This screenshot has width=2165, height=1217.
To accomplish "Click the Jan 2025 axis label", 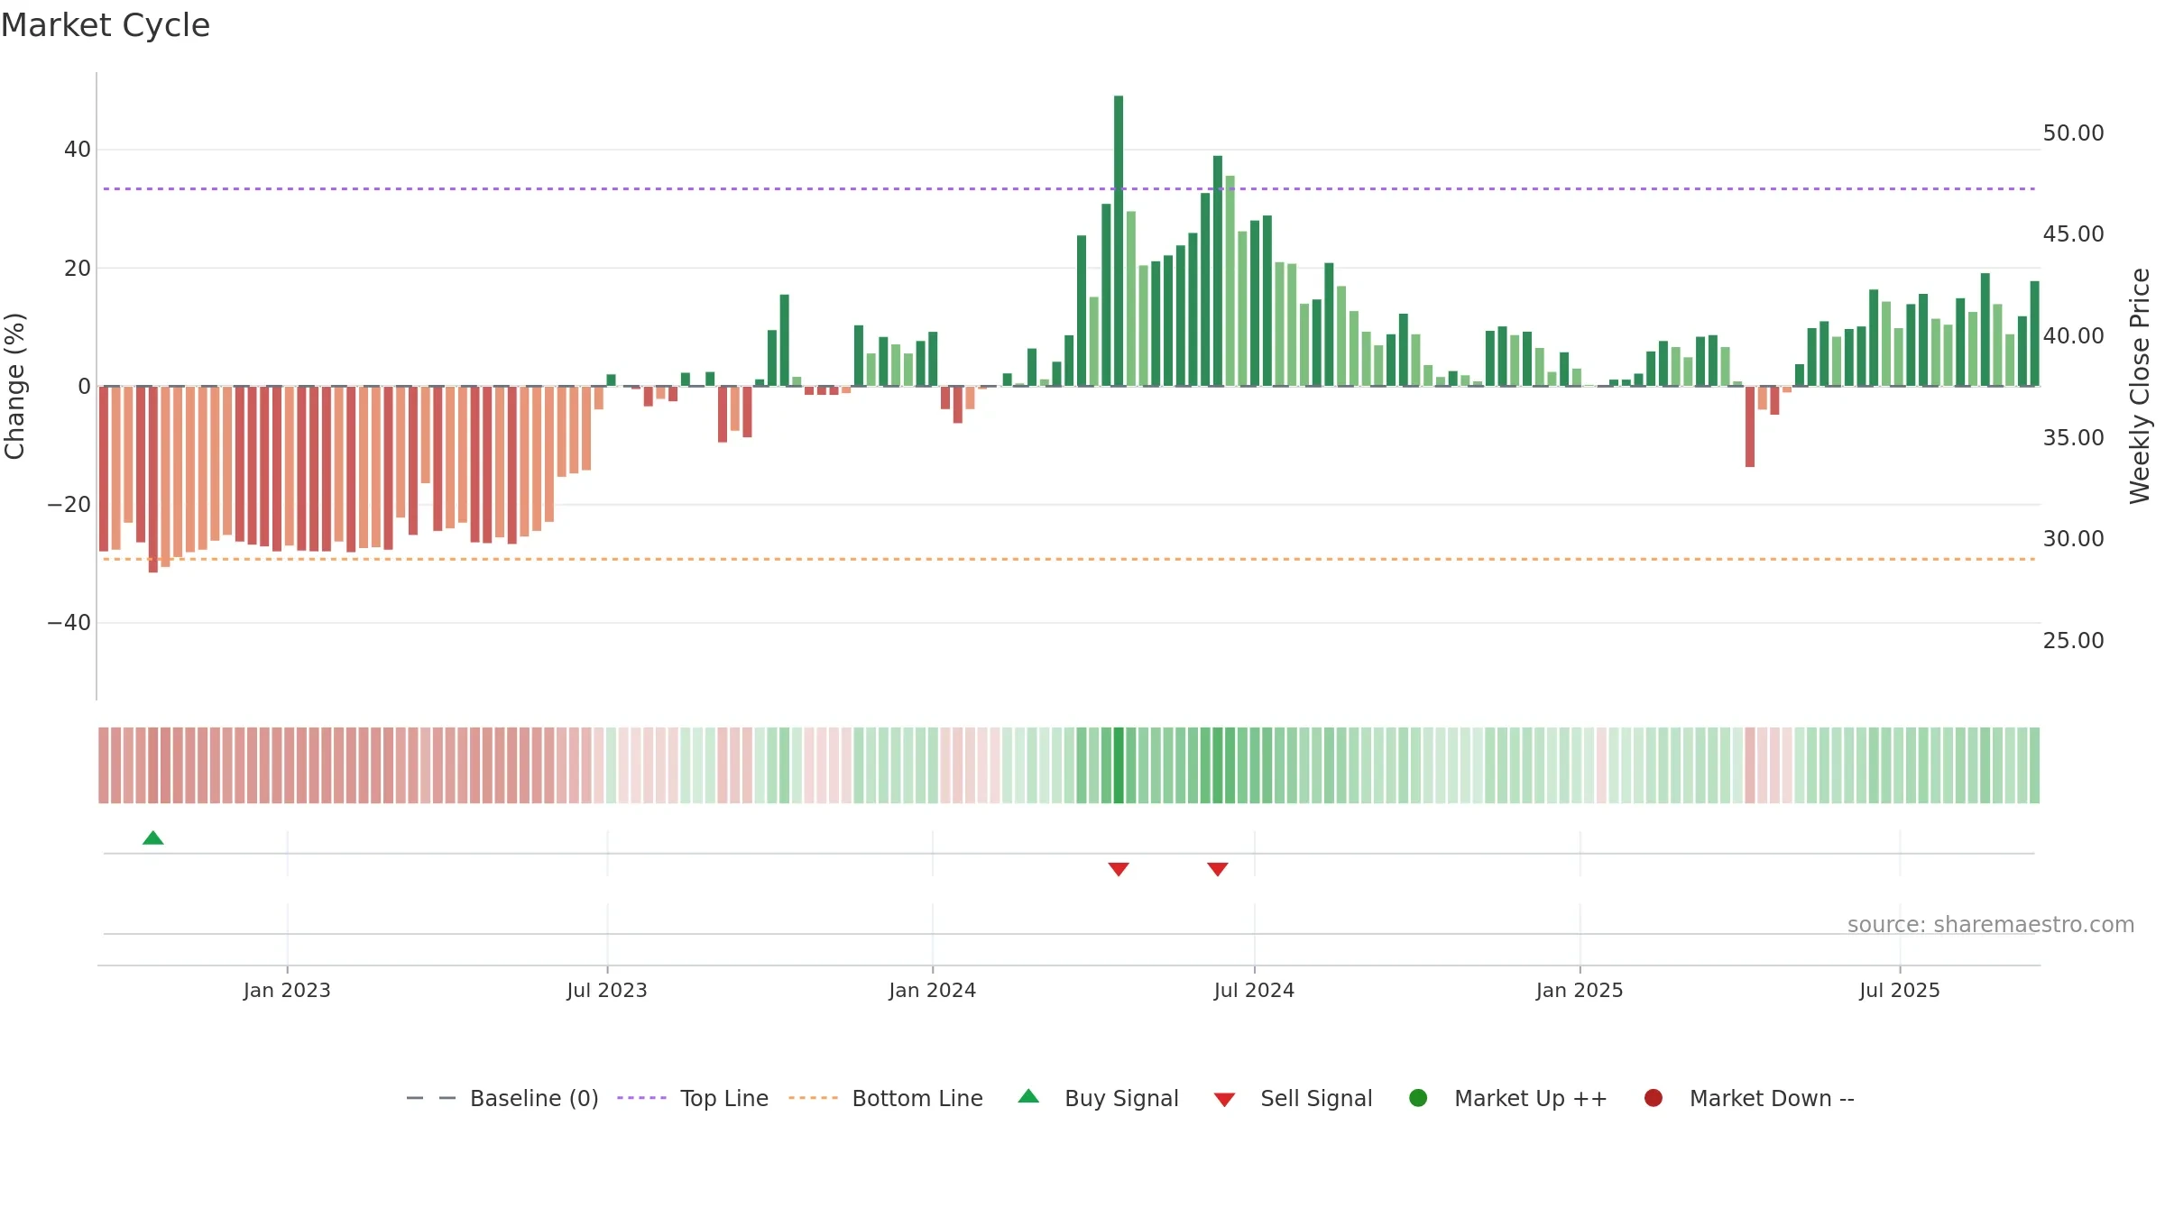I will tap(1580, 990).
